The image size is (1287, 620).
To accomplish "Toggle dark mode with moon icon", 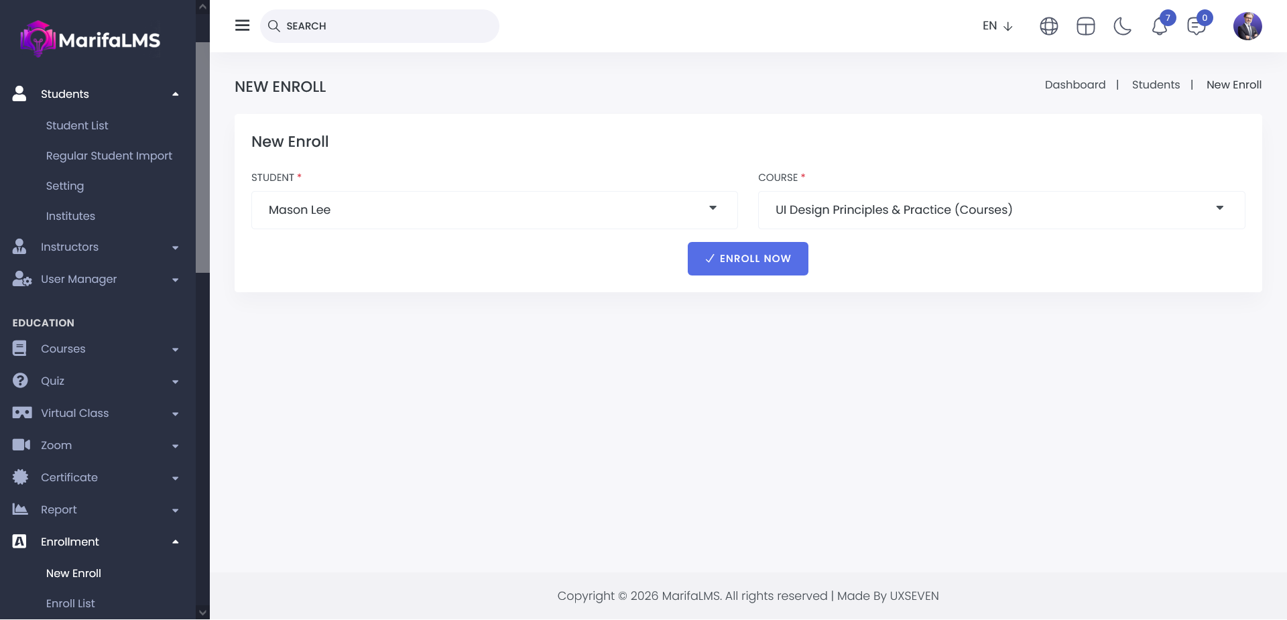I will point(1122,26).
